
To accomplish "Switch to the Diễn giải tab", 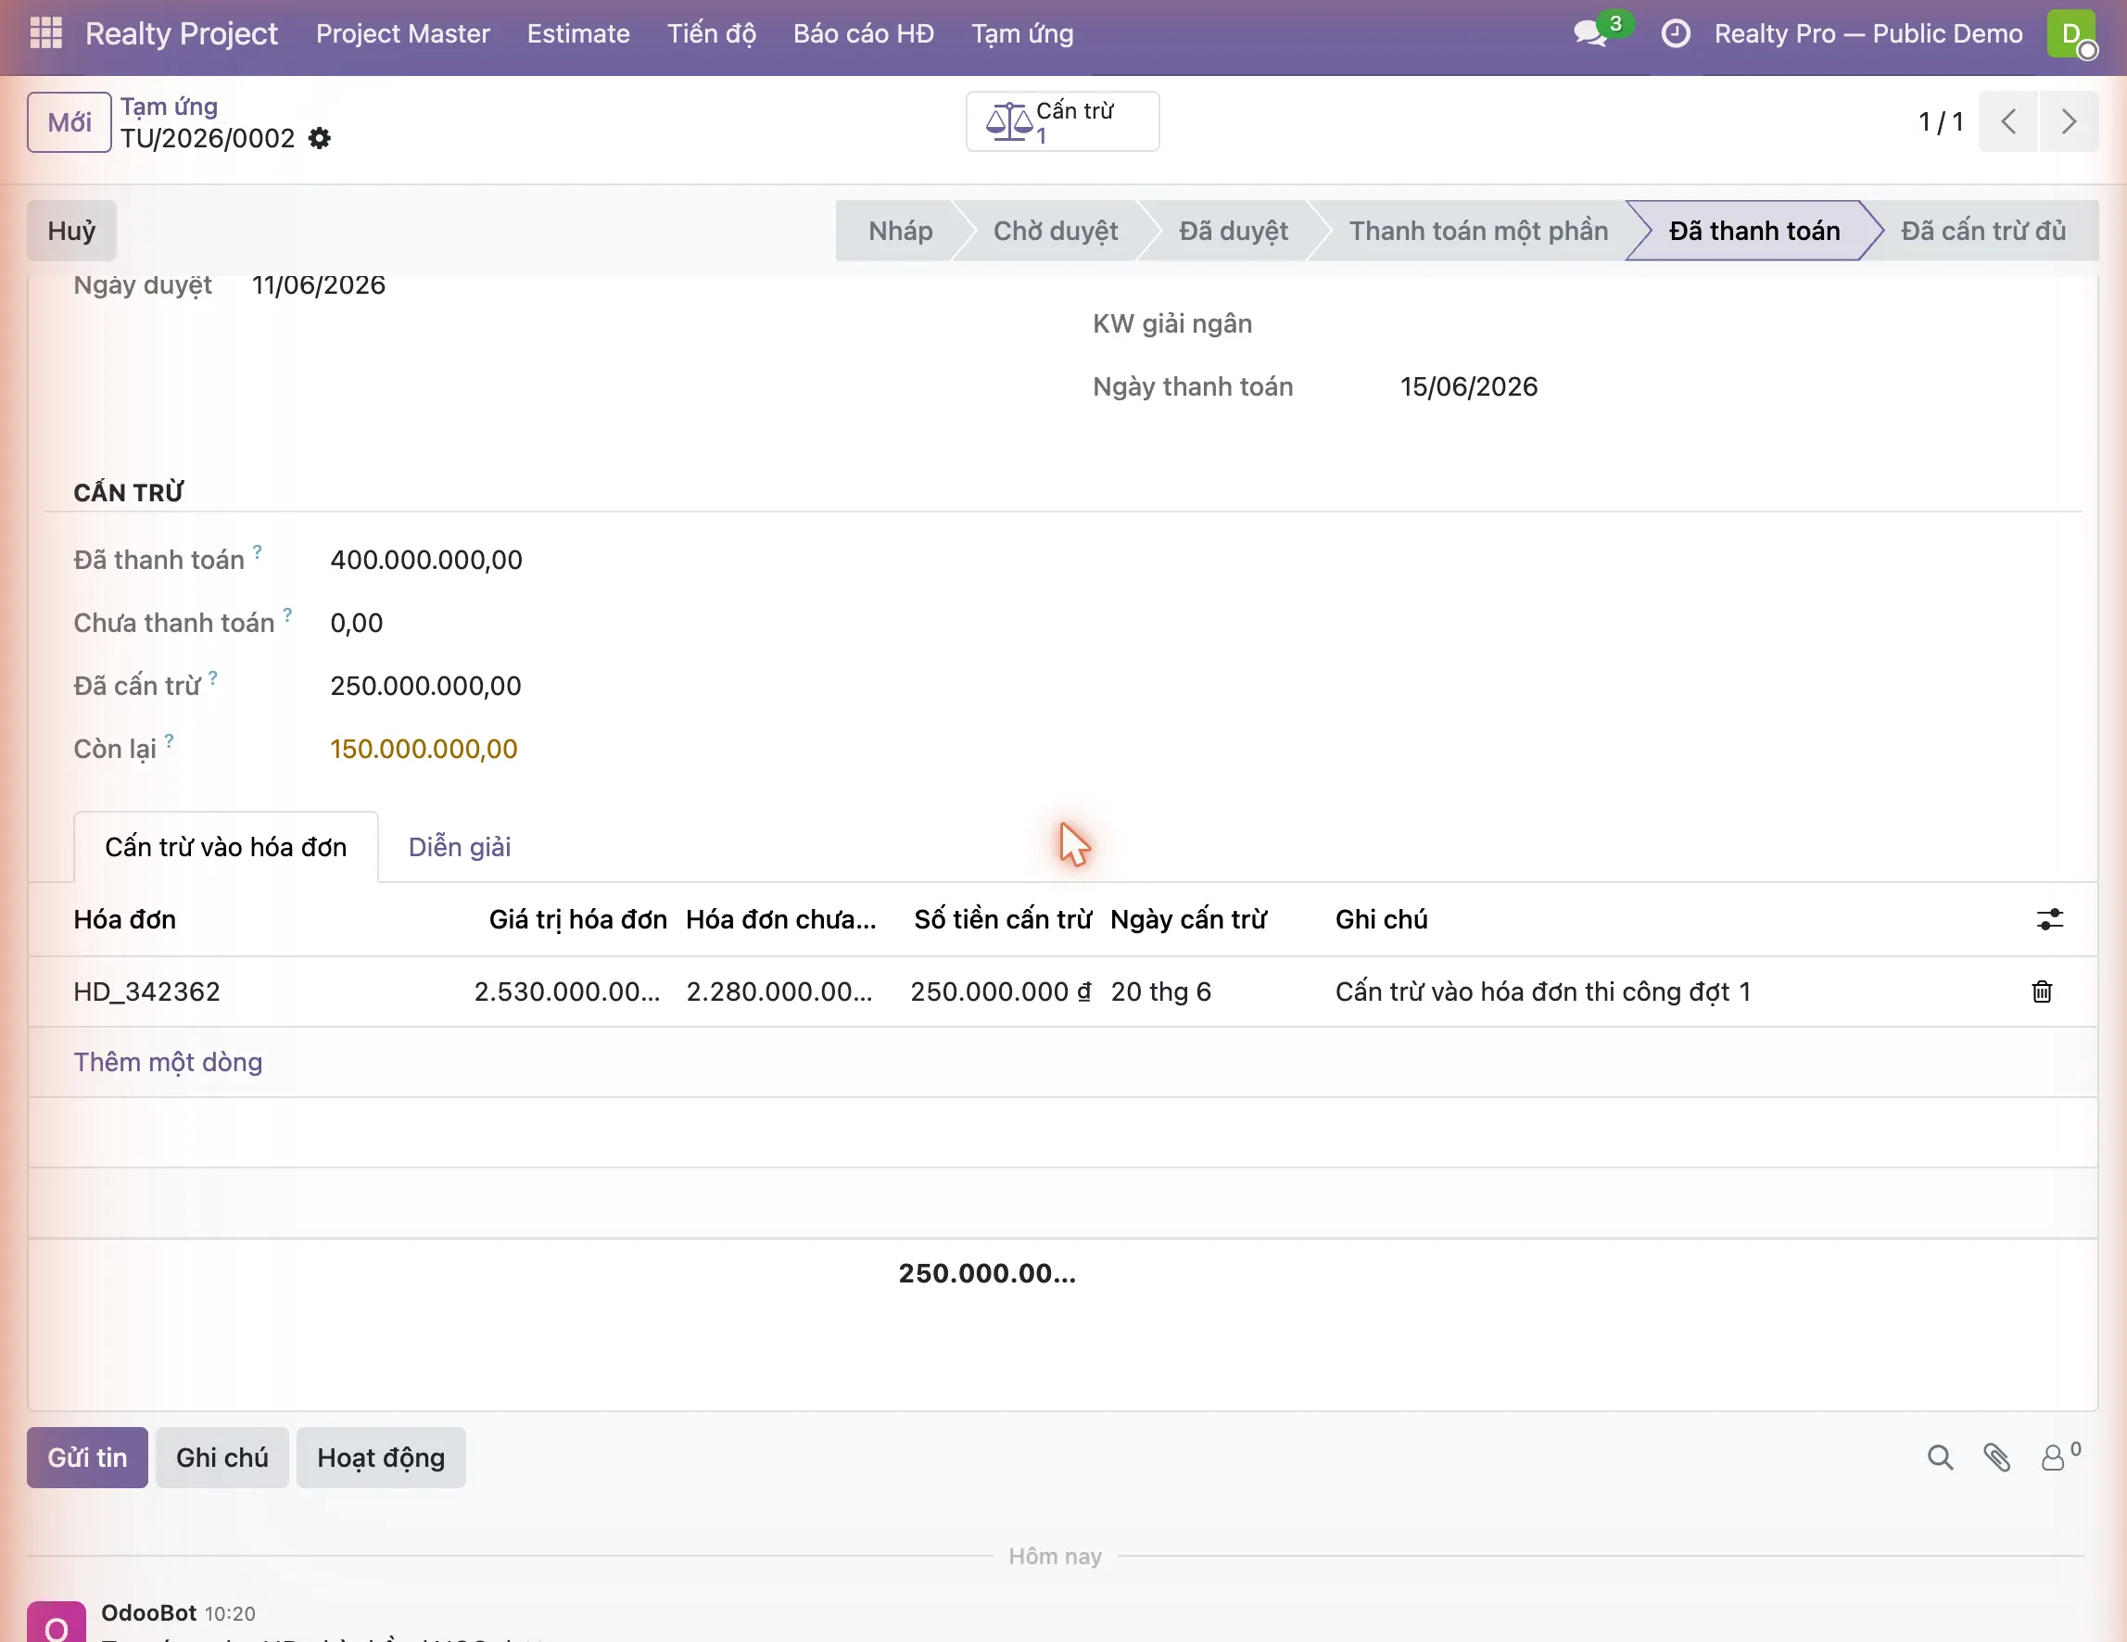I will coord(460,847).
